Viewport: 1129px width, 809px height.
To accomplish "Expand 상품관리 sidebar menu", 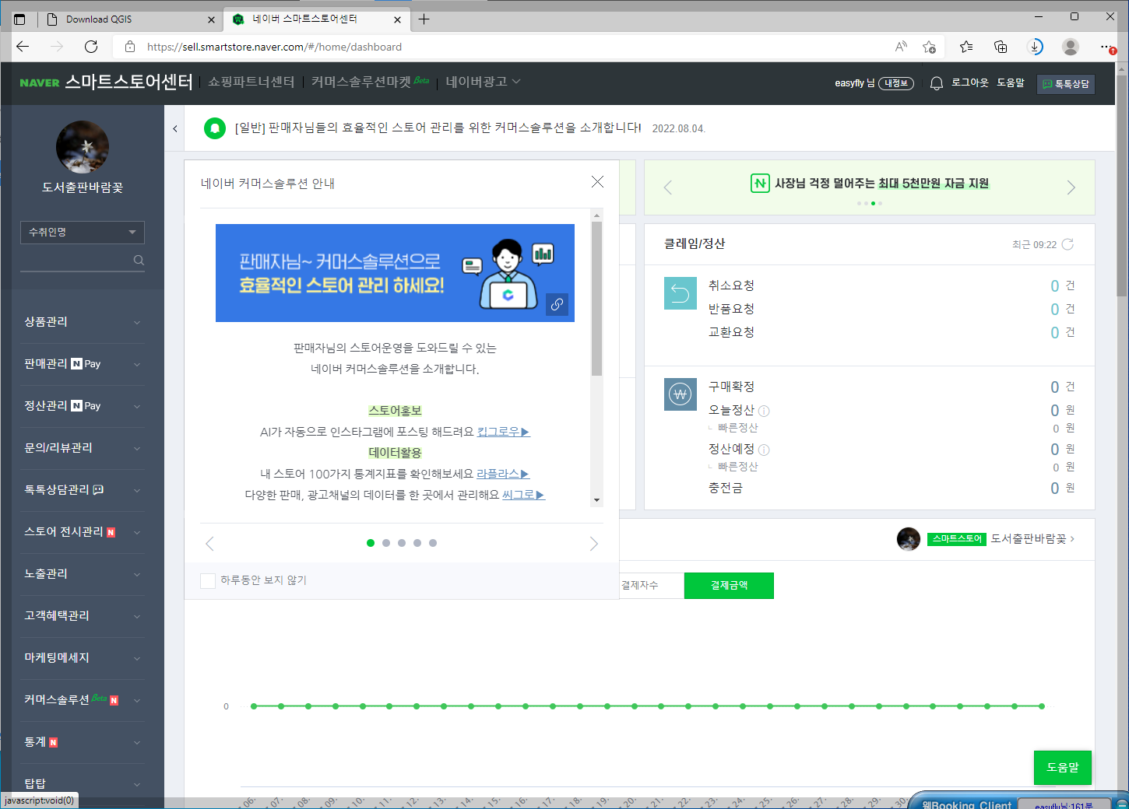I will click(83, 322).
